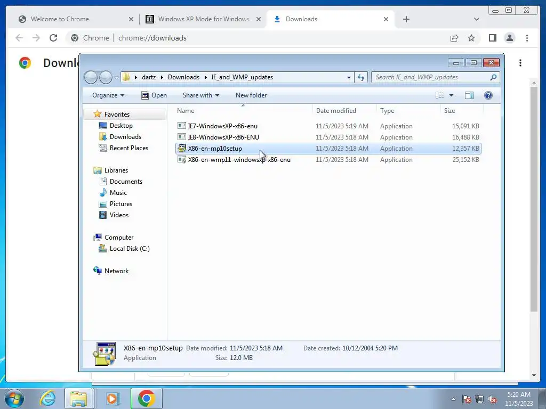Screen dimensions: 546x409
Task: Click dartz in the address breadcrumb
Action: pos(149,77)
